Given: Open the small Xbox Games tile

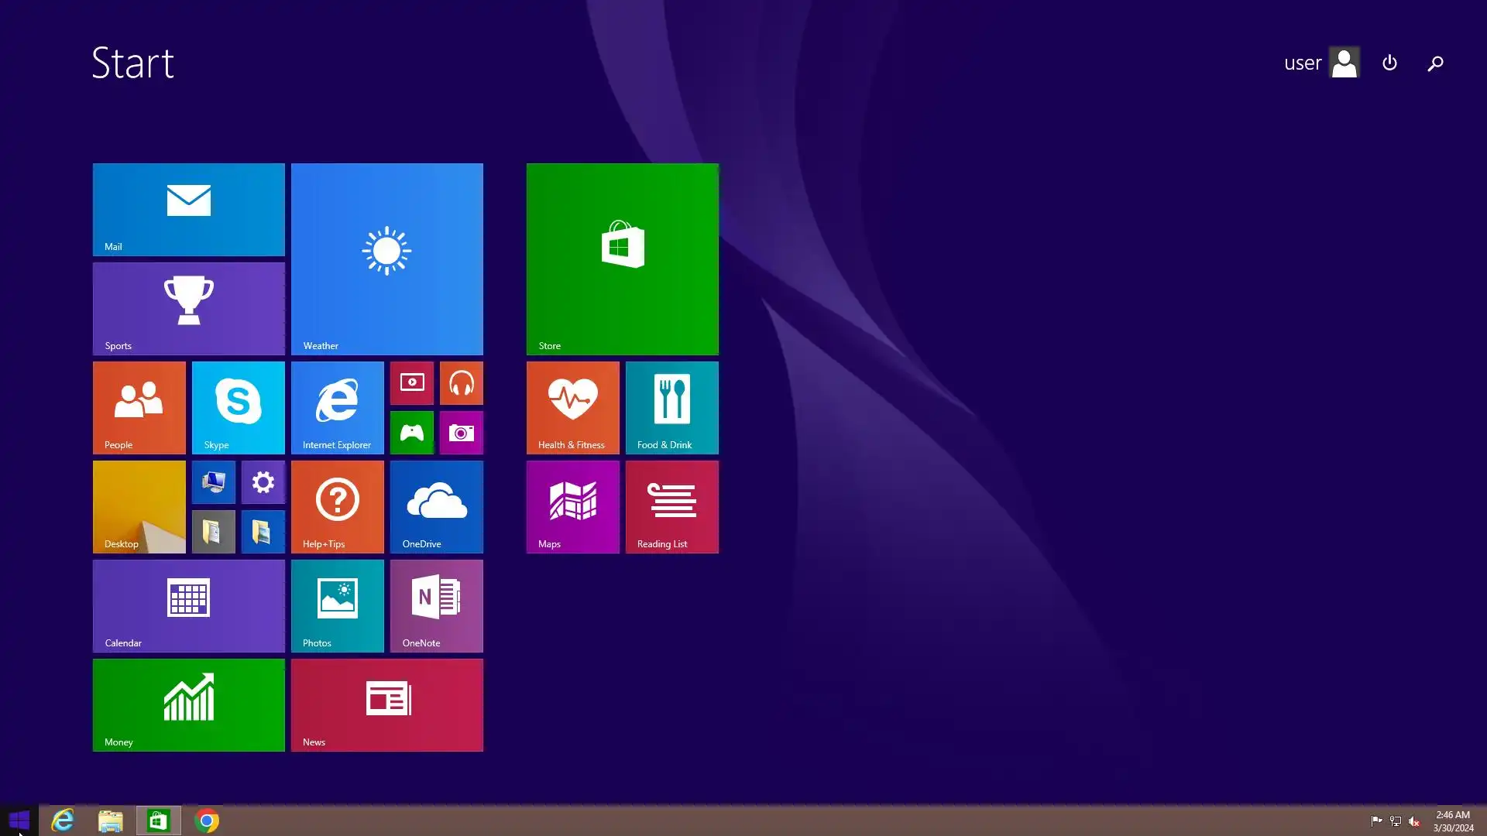Looking at the screenshot, I should [411, 433].
